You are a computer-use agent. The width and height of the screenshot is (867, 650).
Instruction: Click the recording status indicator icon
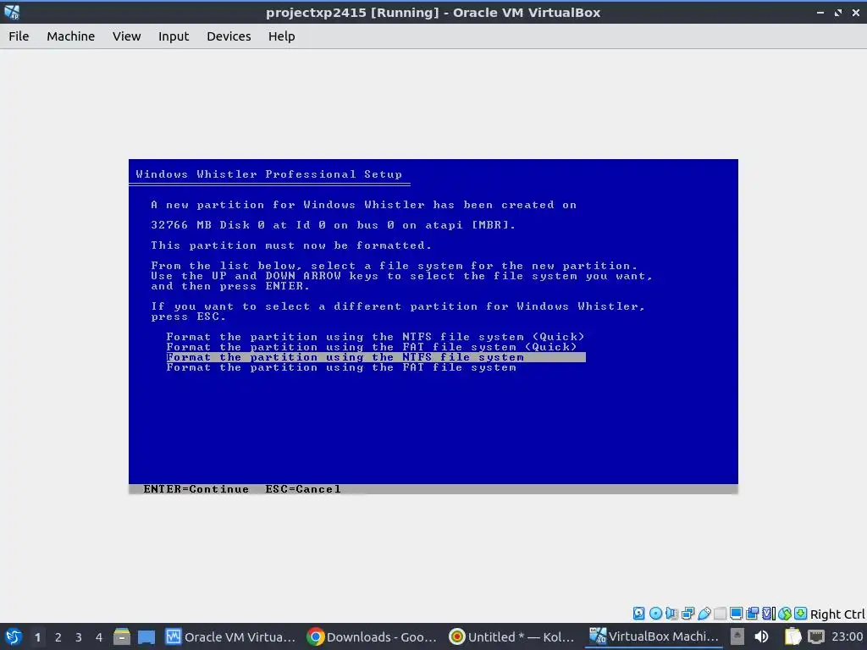pos(752,613)
